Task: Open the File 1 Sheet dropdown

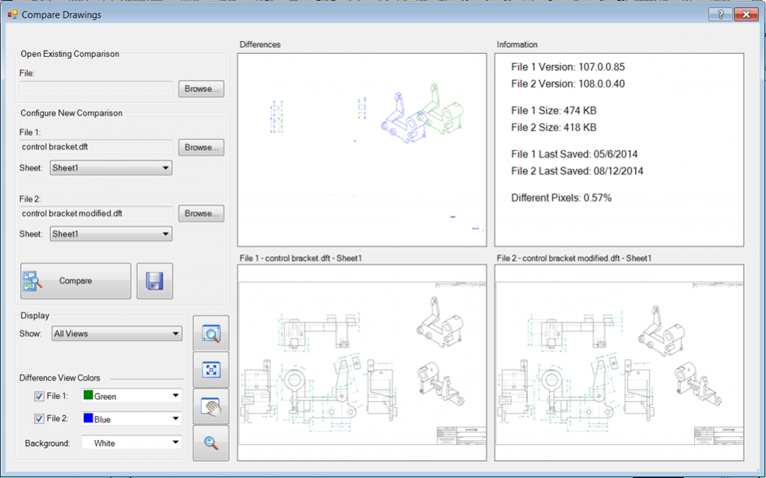Action: (x=111, y=168)
